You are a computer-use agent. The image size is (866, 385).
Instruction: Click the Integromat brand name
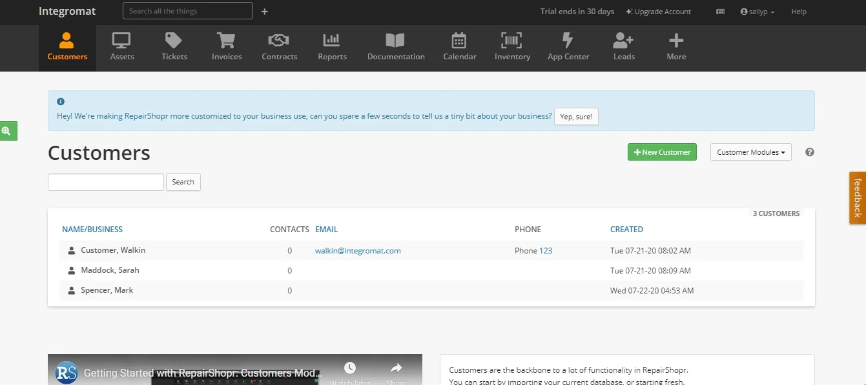[67, 11]
